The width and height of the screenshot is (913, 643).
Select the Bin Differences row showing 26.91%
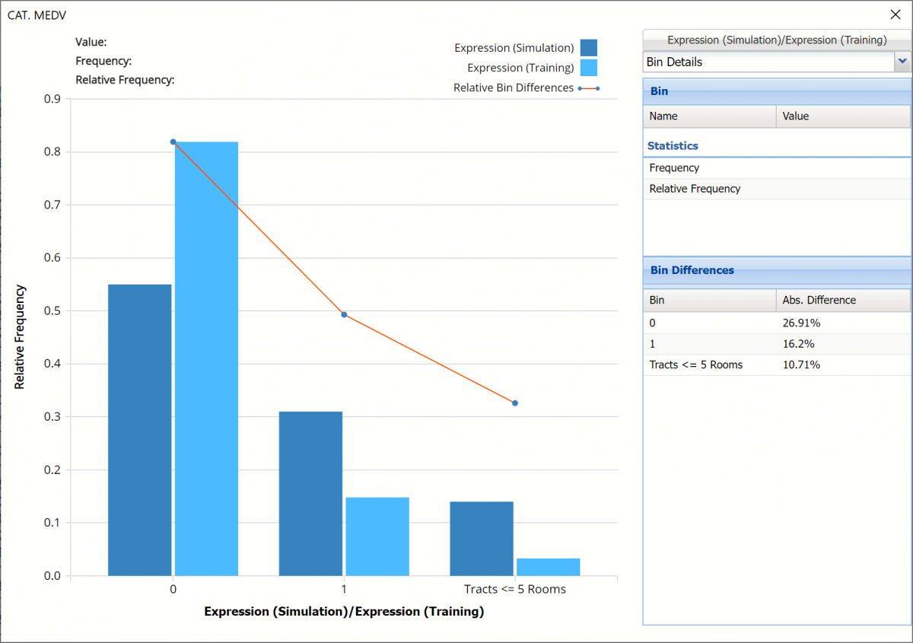(776, 323)
